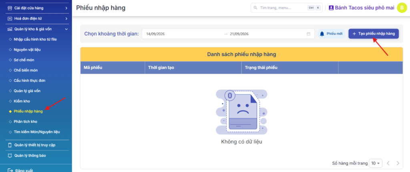
Task: Go to Phân tích kho menu item
Action: pyautogui.click(x=25, y=122)
